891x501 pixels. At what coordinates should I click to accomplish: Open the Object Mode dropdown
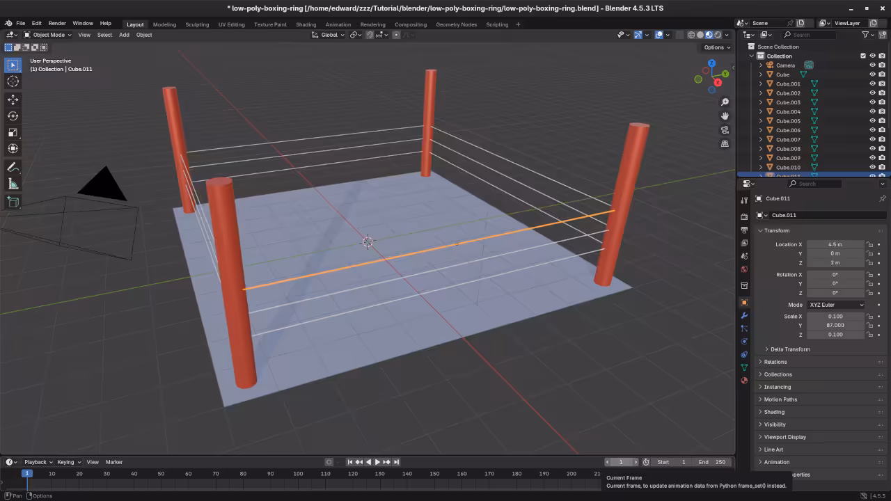47,35
